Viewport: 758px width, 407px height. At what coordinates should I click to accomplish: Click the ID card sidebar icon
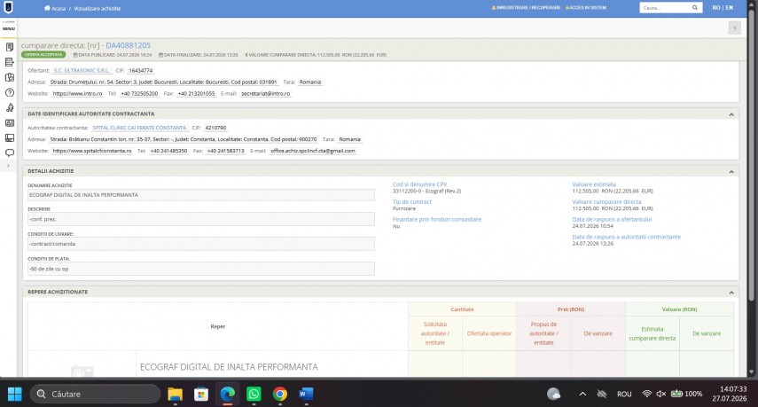click(9, 122)
